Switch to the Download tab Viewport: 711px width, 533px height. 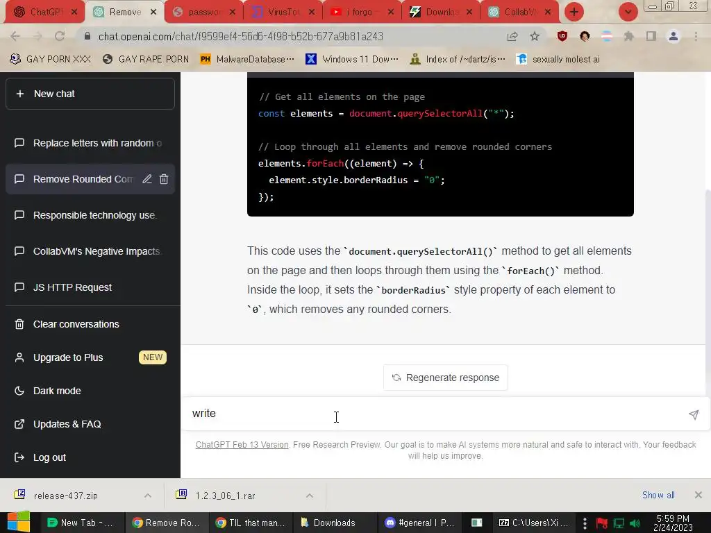442,12
